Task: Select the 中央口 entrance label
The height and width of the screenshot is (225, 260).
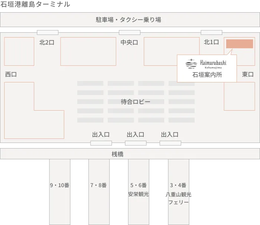Action: (x=129, y=42)
